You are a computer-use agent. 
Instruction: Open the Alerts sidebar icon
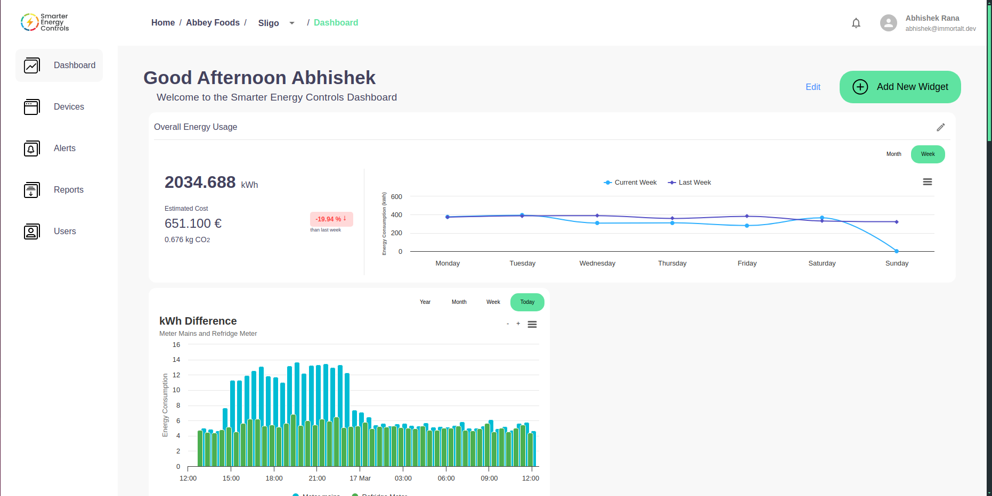[x=32, y=148]
